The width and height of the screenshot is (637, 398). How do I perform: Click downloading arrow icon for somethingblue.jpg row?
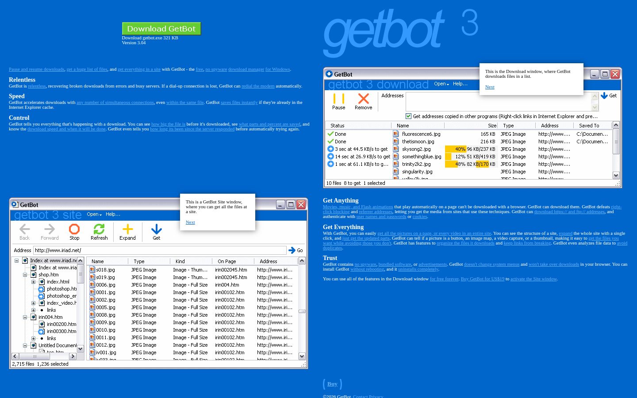[x=330, y=157]
